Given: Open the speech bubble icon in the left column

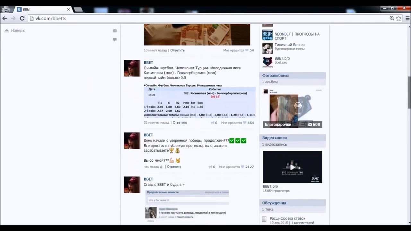Looking at the screenshot, I should 115,39.
